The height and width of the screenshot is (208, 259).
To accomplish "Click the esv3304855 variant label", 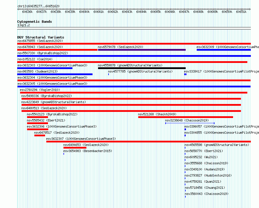I will [222, 133].
